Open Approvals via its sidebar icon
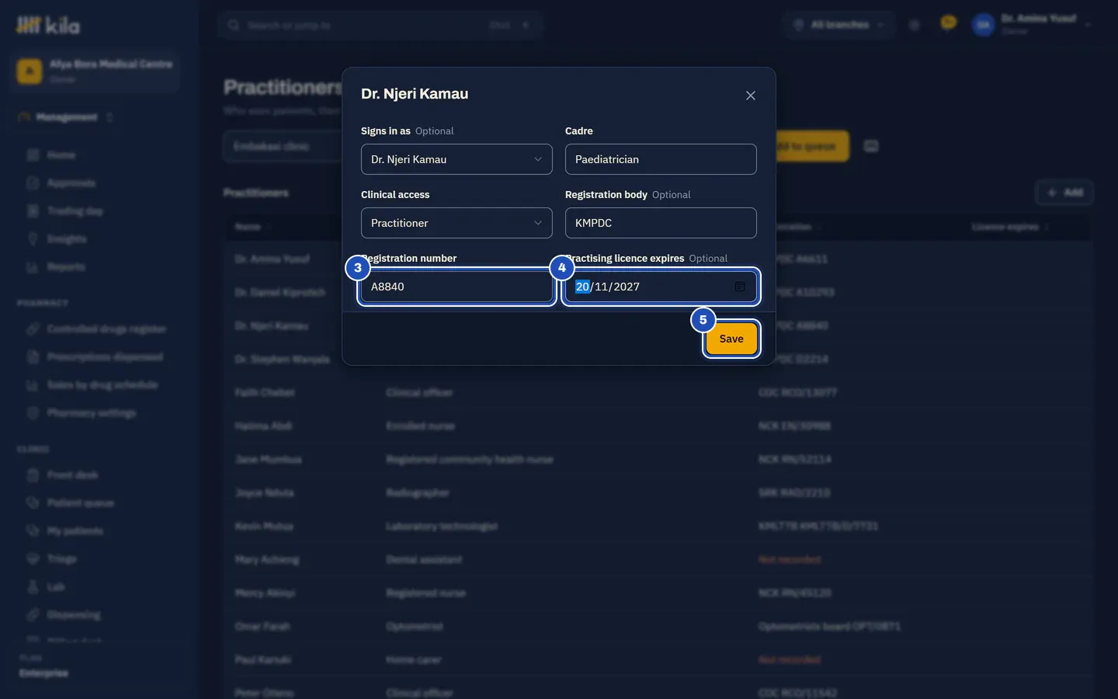Image resolution: width=1118 pixels, height=699 pixels. (33, 183)
